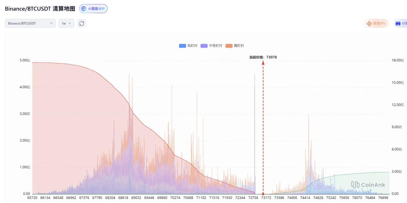Click the 71102 price tick label

(201, 198)
